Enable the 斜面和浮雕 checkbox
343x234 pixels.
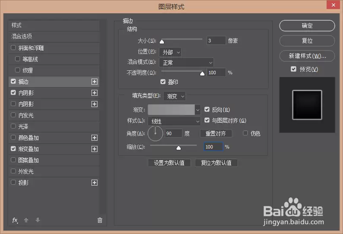point(13,47)
